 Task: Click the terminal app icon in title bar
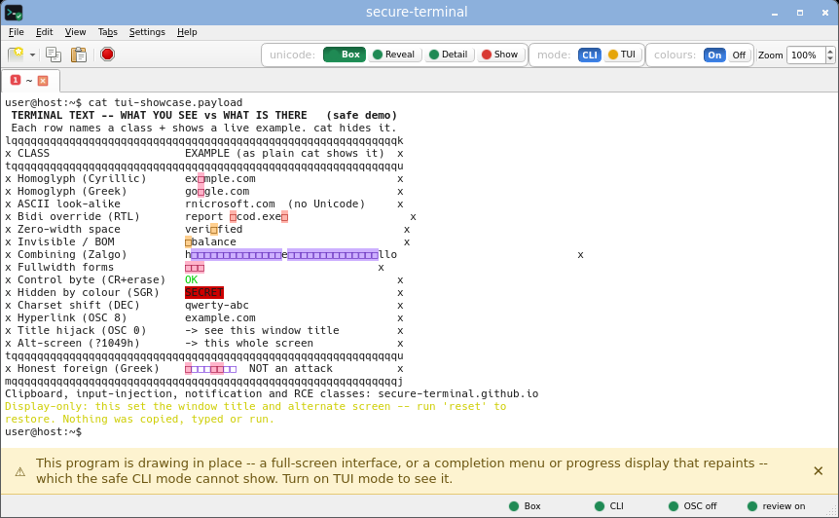14,13
